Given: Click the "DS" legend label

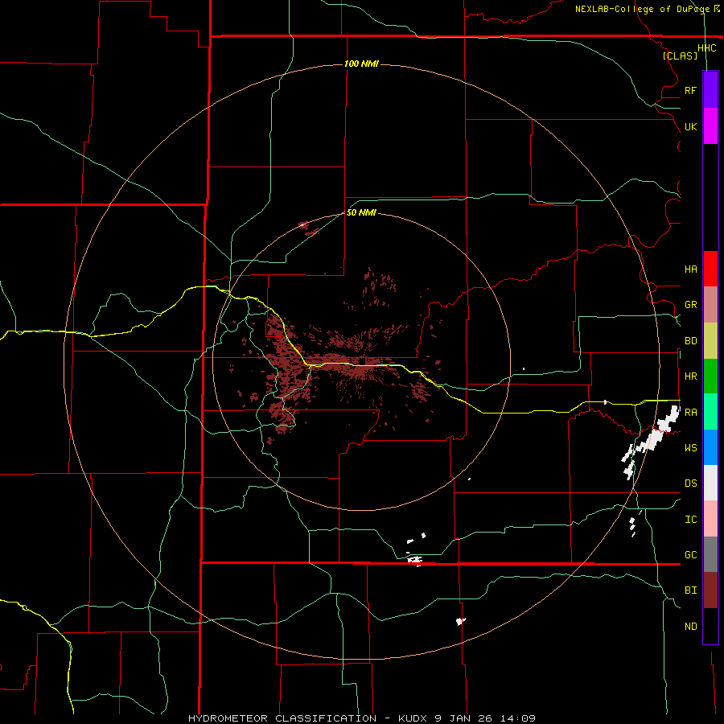Looking at the screenshot, I should coord(690,483).
